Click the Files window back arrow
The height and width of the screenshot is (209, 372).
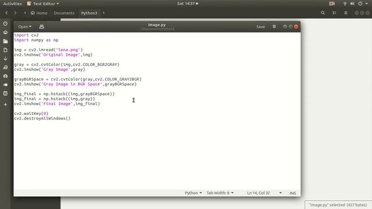pyautogui.click(x=6, y=13)
